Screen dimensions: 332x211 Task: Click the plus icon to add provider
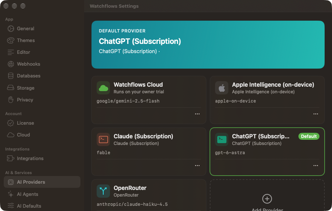point(267,199)
